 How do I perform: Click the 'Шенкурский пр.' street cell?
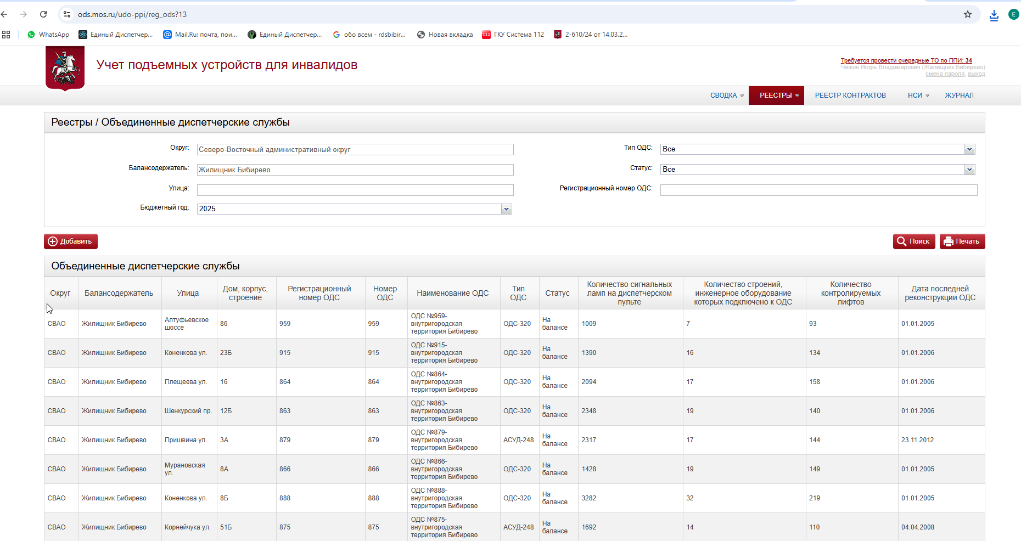pos(188,411)
